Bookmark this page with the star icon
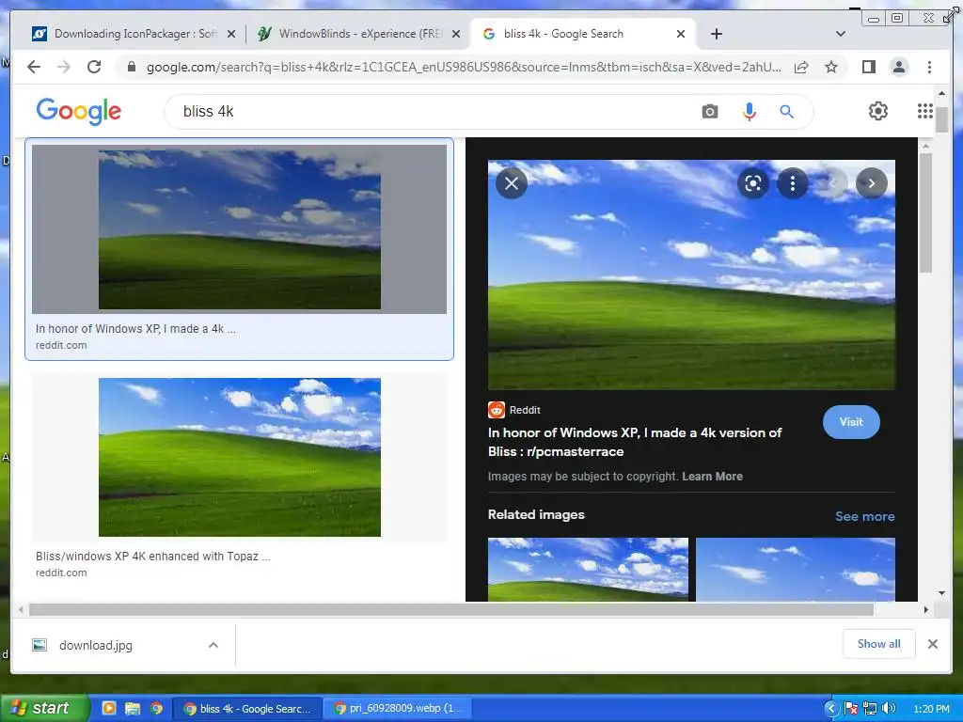The image size is (963, 722). click(831, 67)
